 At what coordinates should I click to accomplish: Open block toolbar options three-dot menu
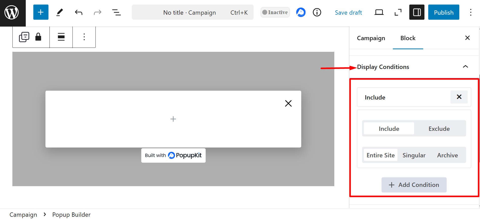coord(84,37)
